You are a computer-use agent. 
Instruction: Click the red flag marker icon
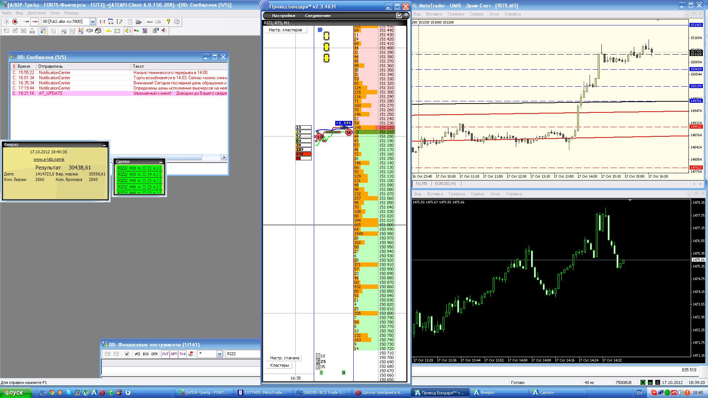(191, 354)
